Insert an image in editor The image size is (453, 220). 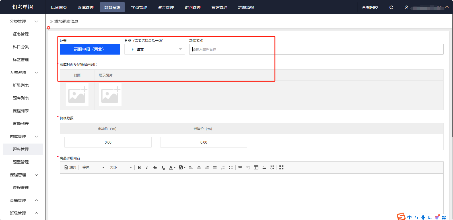tap(264, 167)
